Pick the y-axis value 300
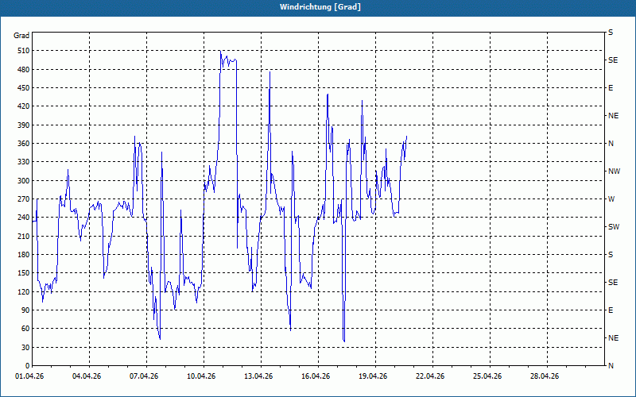 click(24, 181)
